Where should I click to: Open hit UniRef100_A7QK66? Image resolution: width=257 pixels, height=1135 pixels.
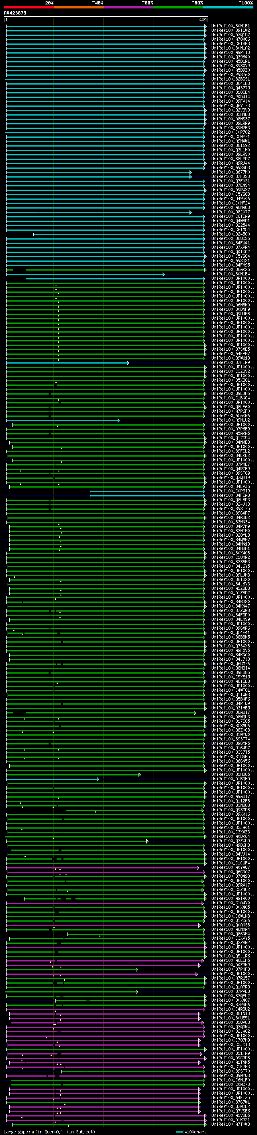(230, 39)
